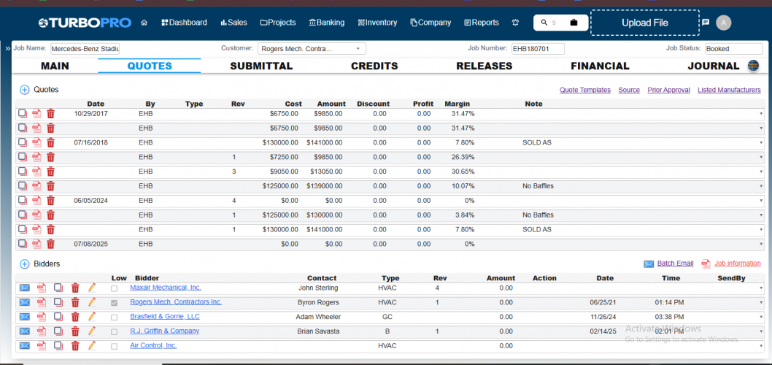
Task: Expand dropdown arrow on 06/05/2024 quote row
Action: coord(760,201)
